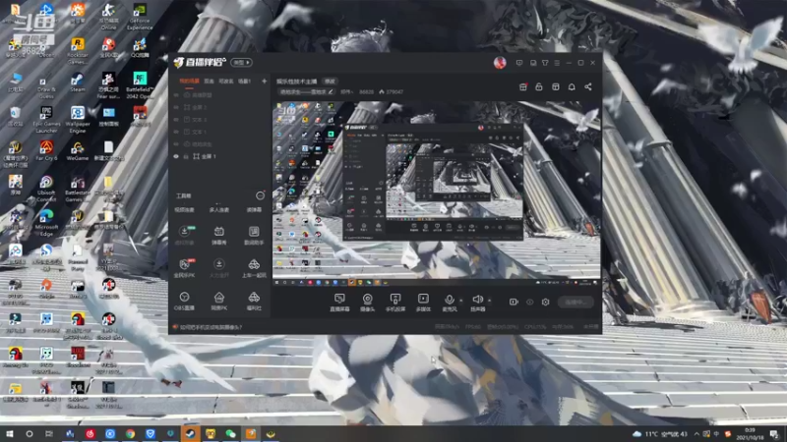Open the bell notifications icon
This screenshot has width=787, height=442.
tap(572, 87)
